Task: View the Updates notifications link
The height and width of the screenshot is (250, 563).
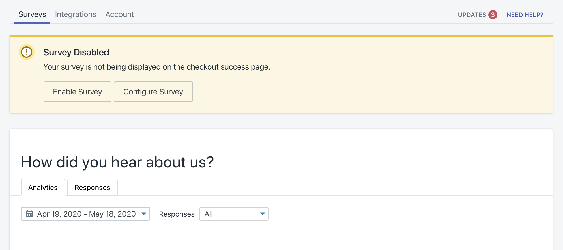Action: coord(472,15)
